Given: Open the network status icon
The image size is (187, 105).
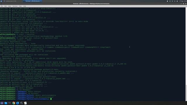Looking at the screenshot, I should (x=172, y=1).
